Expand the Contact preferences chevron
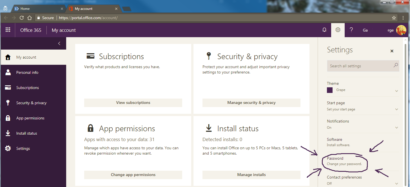Screen dimensions: 410x187 pyautogui.click(x=396, y=184)
